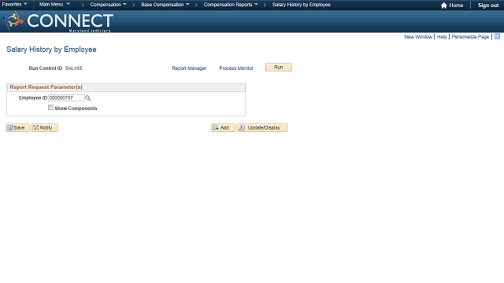Click the Salary History by Employee page title
The height and width of the screenshot is (283, 504).
[x=51, y=50]
